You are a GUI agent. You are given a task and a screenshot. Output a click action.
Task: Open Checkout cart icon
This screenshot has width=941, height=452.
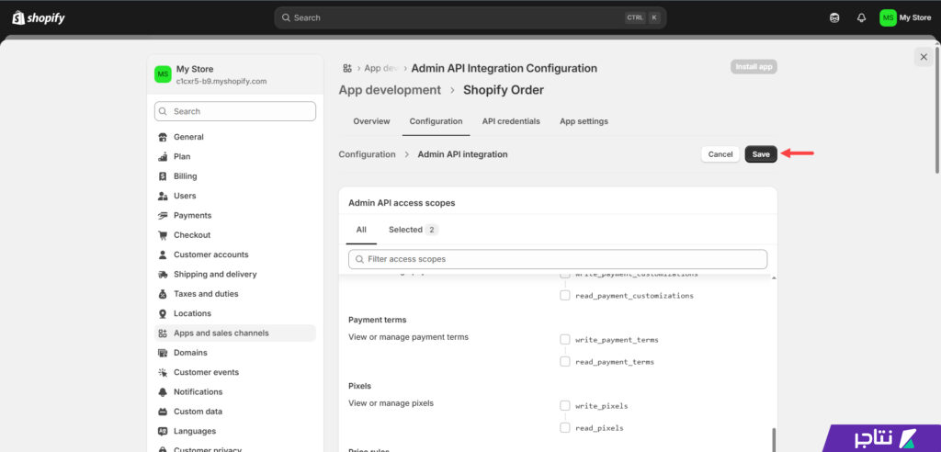point(163,235)
